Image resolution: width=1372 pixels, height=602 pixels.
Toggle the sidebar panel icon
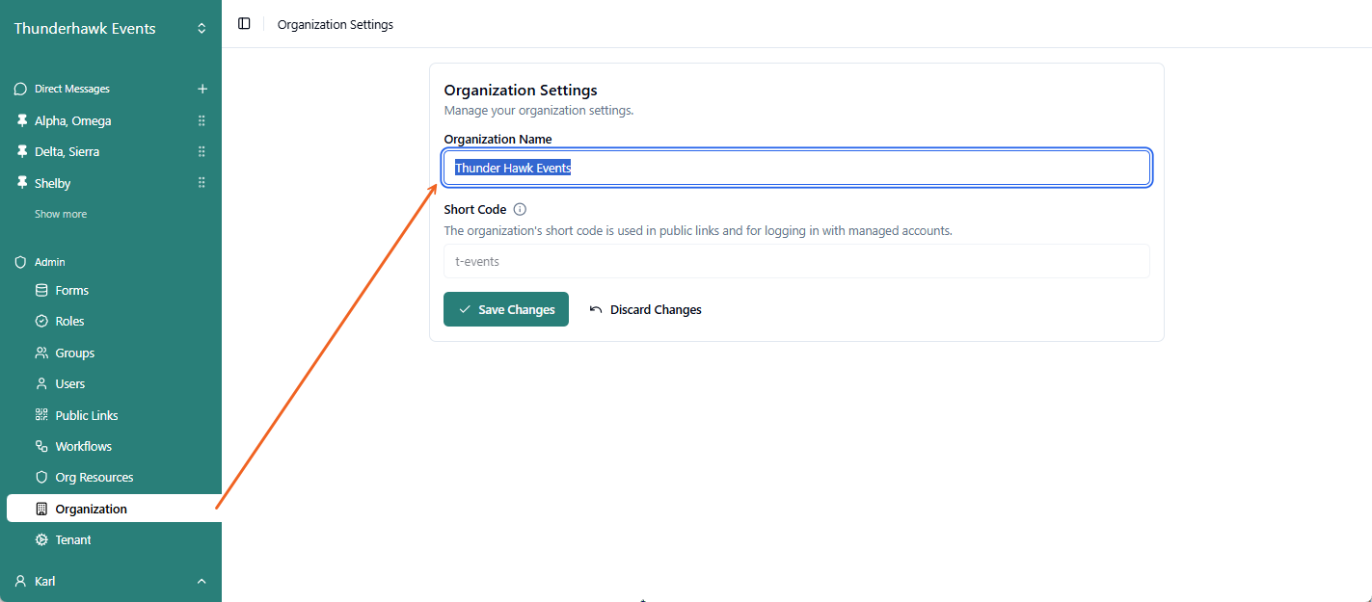pos(244,24)
